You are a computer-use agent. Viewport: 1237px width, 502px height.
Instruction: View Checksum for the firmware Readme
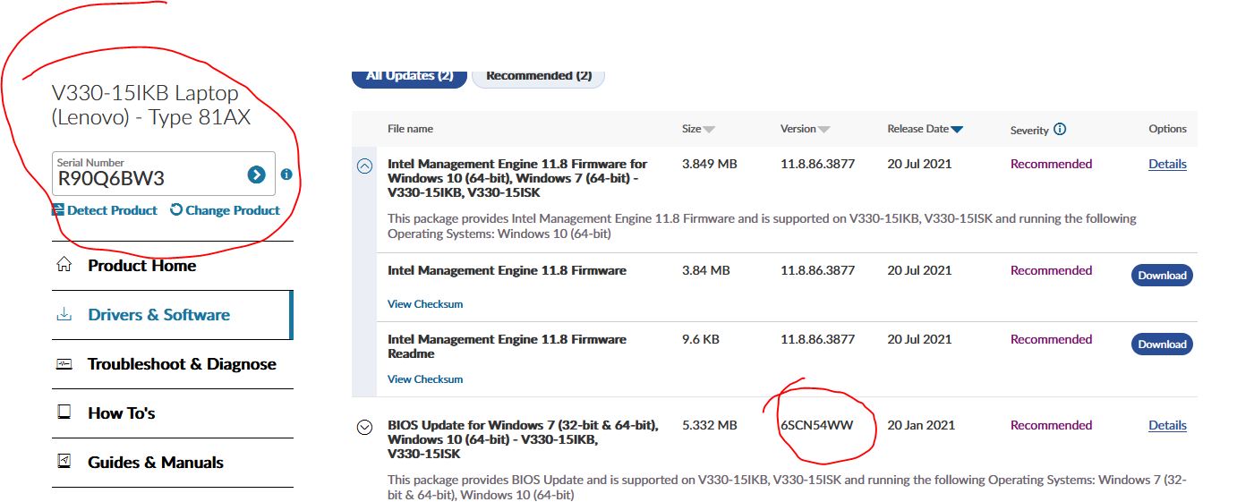coord(425,379)
